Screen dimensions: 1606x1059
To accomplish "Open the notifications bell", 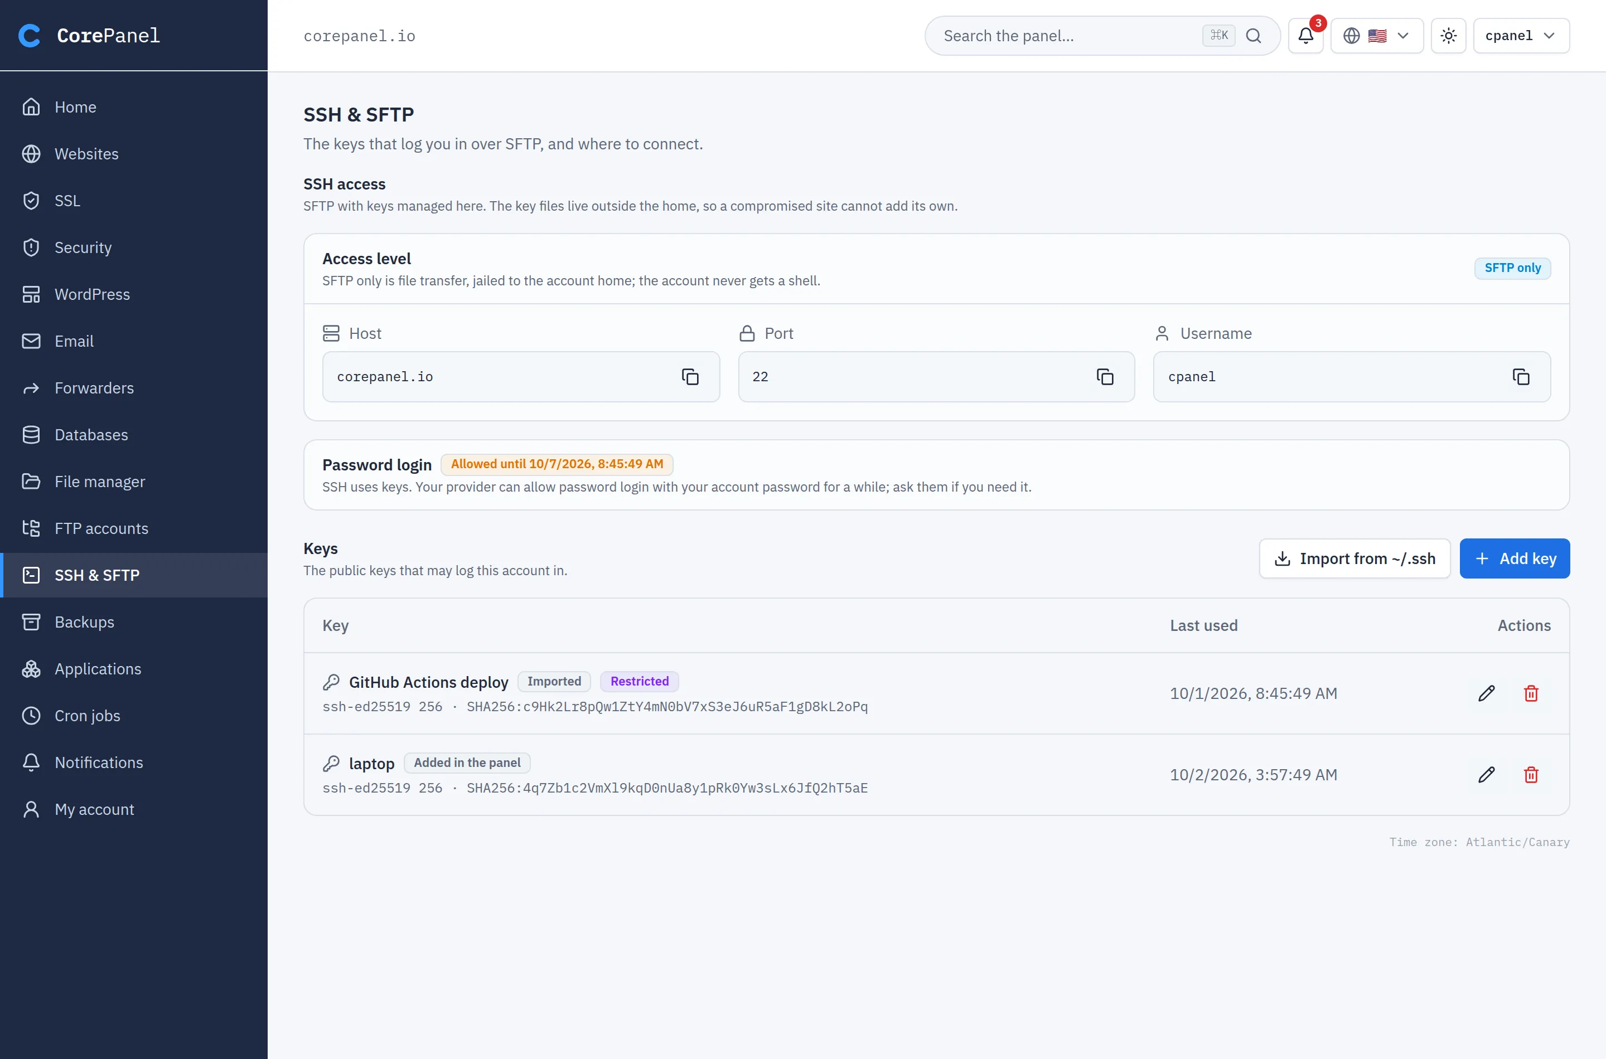I will 1305,36.
